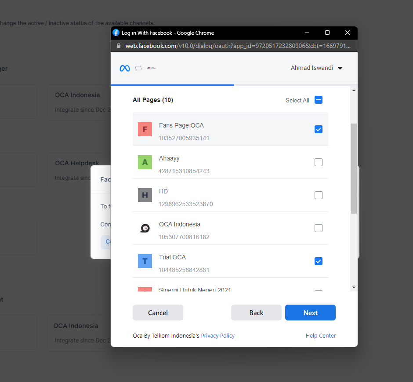Check the HD page checkbox
Image resolution: width=413 pixels, height=382 pixels.
pos(319,195)
